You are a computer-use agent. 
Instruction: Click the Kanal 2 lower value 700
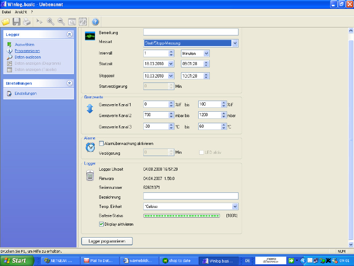click(147, 115)
